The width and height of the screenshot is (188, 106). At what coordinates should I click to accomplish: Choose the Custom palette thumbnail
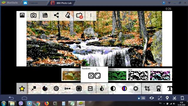pos(71,74)
